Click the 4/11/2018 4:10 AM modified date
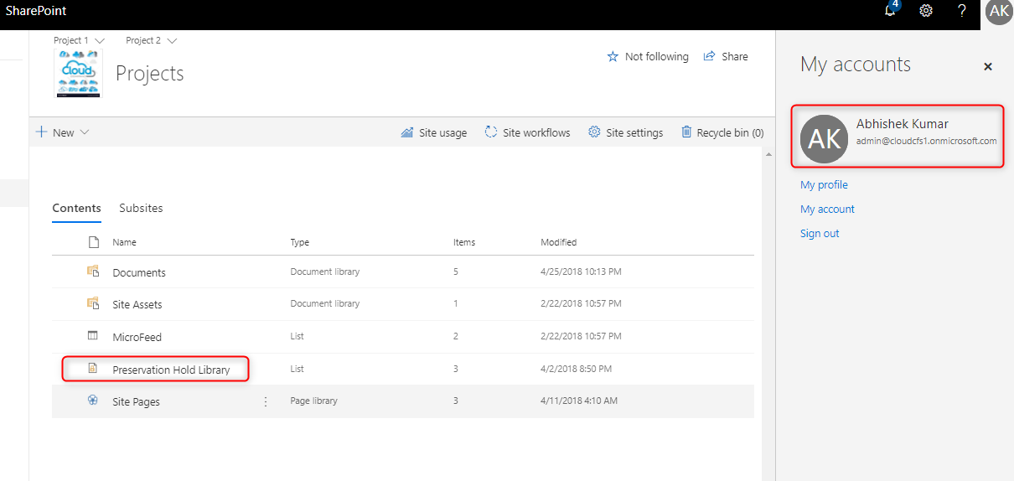The image size is (1014, 481). tap(579, 401)
